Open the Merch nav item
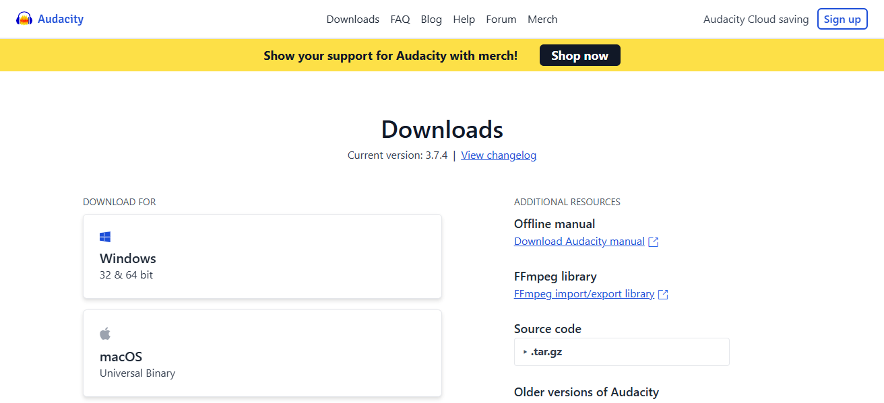Viewport: 884px width, 403px height. [542, 20]
